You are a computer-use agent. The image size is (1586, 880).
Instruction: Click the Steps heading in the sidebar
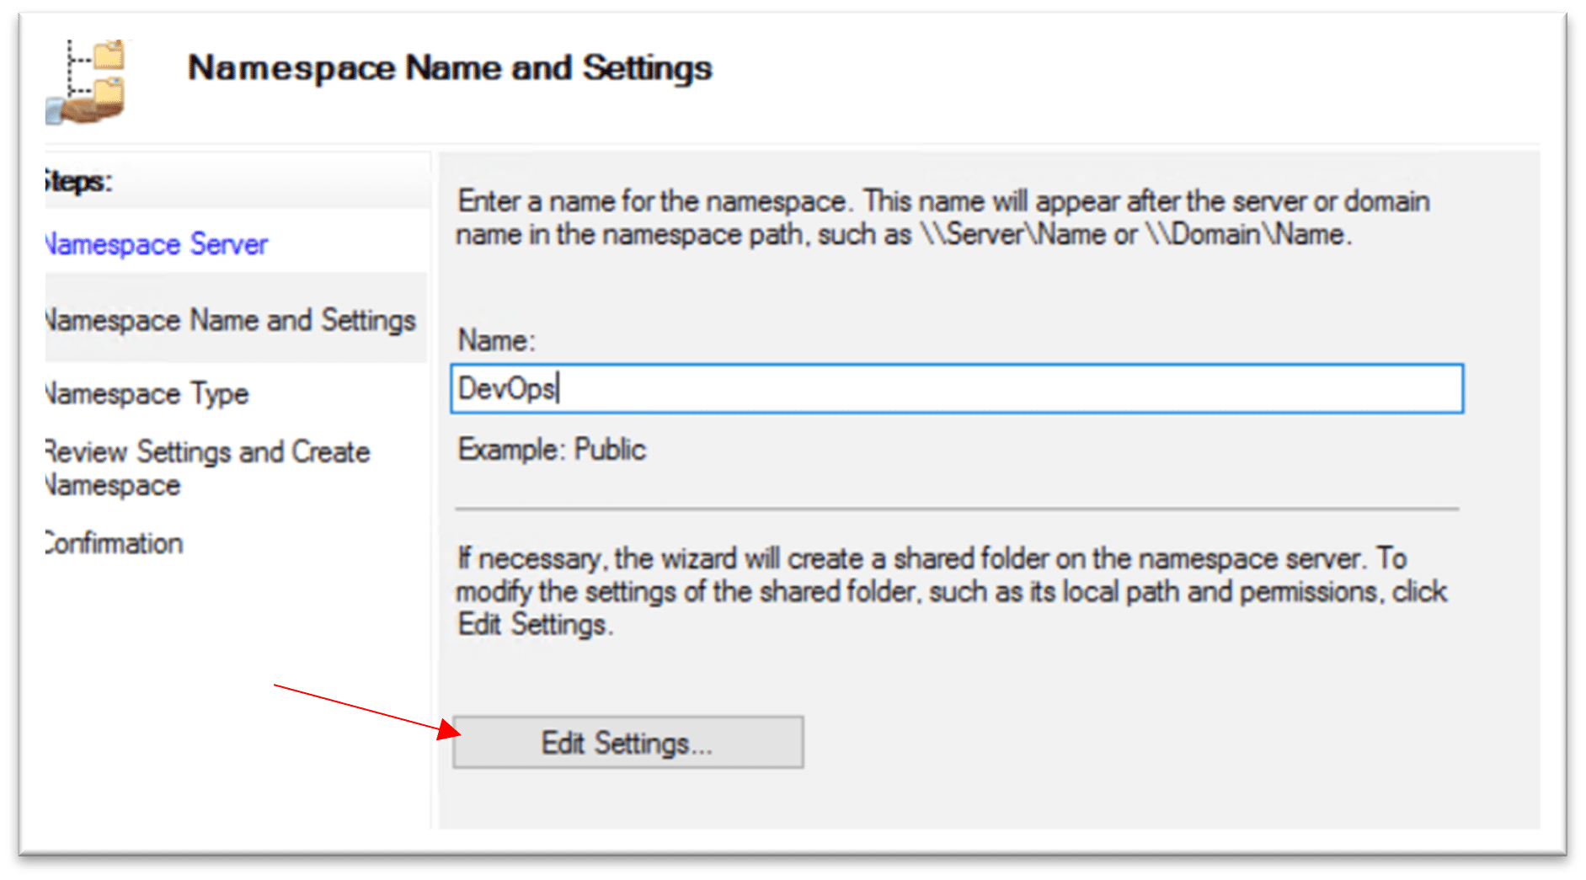pos(78,181)
